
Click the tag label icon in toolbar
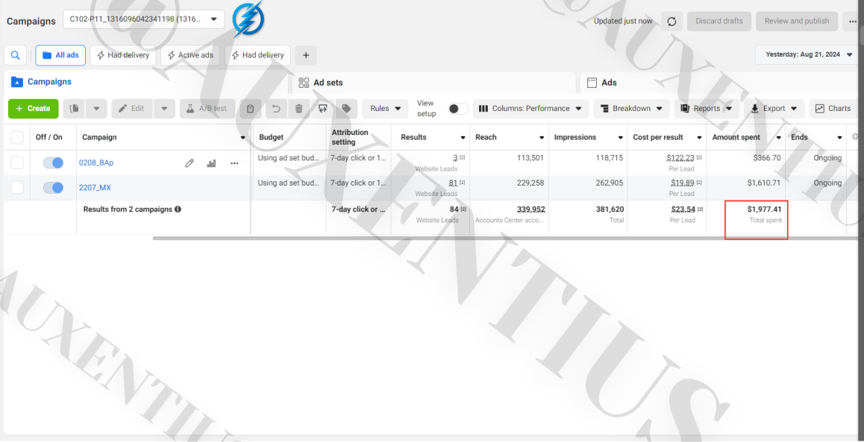click(346, 108)
